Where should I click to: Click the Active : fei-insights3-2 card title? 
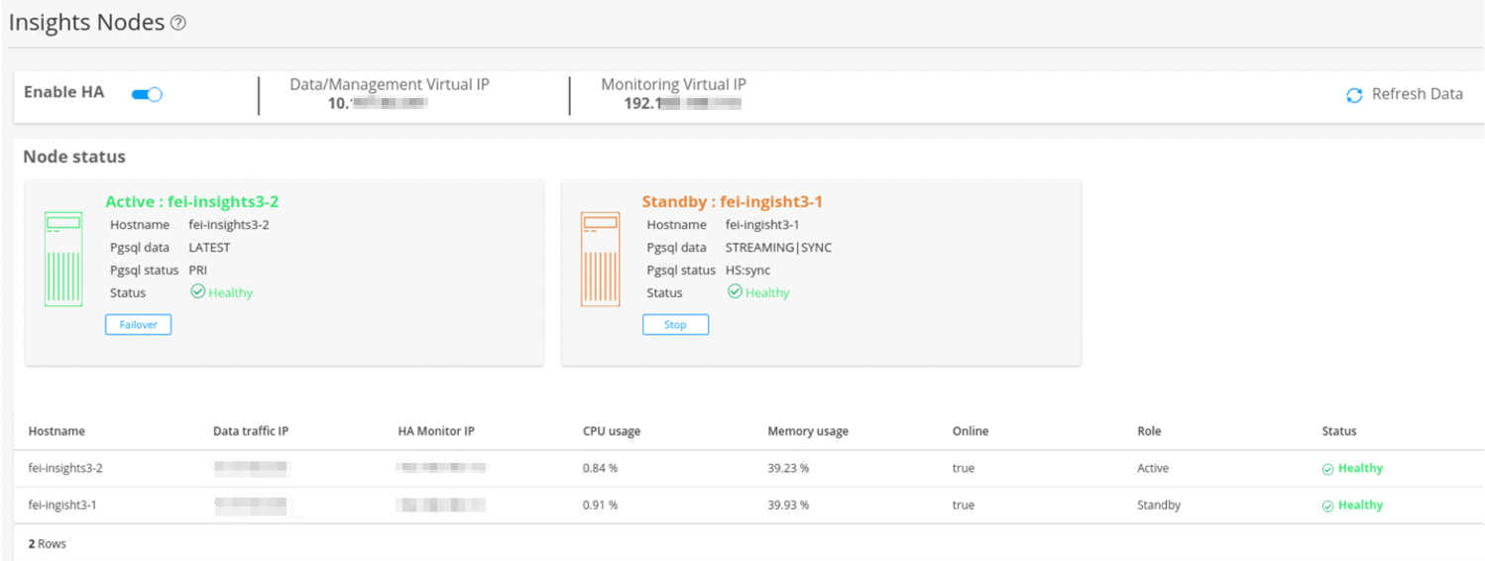click(x=191, y=202)
